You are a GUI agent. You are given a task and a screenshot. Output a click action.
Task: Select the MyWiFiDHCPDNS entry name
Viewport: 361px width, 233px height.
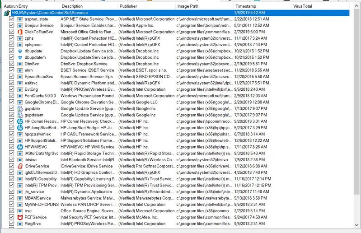[x=42, y=205]
